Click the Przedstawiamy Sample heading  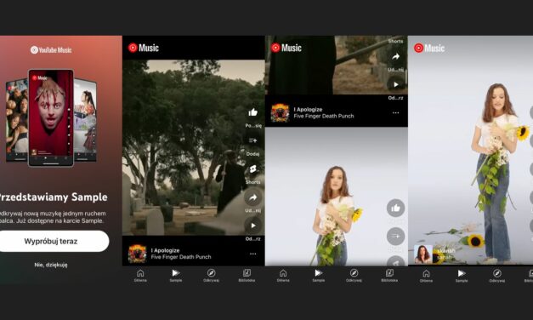tap(53, 197)
